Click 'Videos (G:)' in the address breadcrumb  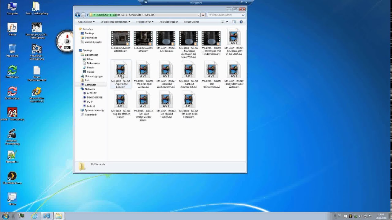(119, 15)
